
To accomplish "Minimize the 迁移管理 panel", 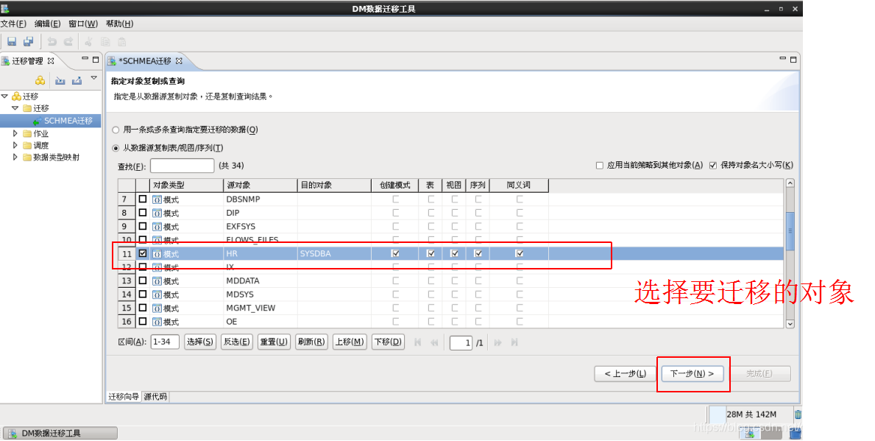I will coord(85,59).
